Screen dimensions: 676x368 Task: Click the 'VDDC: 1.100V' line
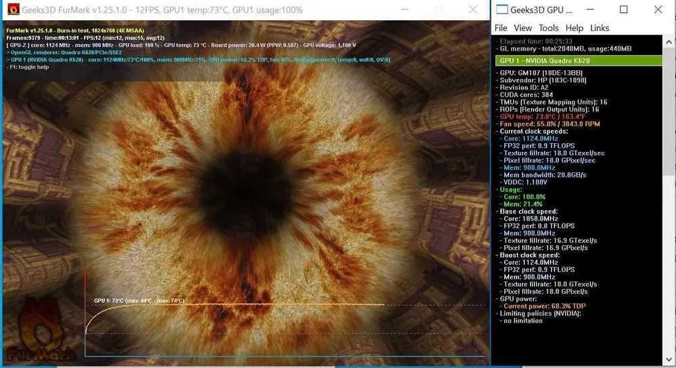click(523, 182)
